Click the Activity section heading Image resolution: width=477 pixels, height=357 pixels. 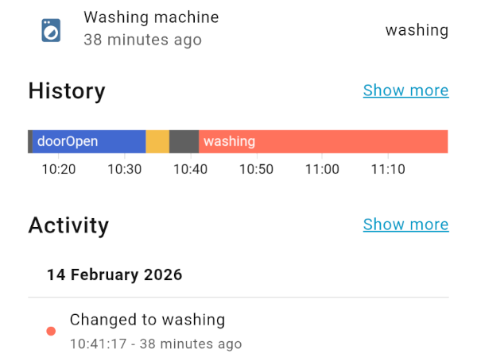[x=68, y=225]
